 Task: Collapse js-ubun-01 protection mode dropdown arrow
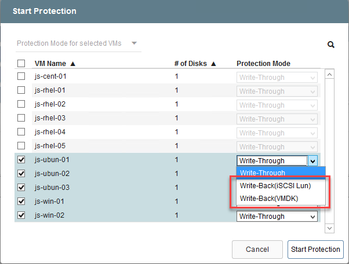313,161
